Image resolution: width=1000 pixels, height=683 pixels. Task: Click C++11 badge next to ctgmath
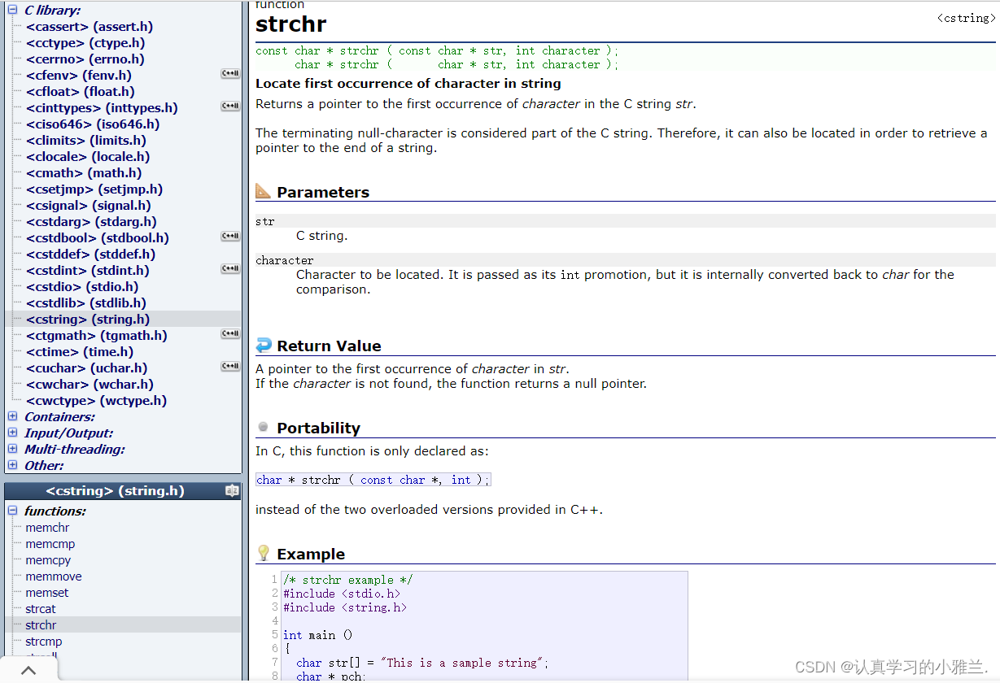tap(230, 334)
